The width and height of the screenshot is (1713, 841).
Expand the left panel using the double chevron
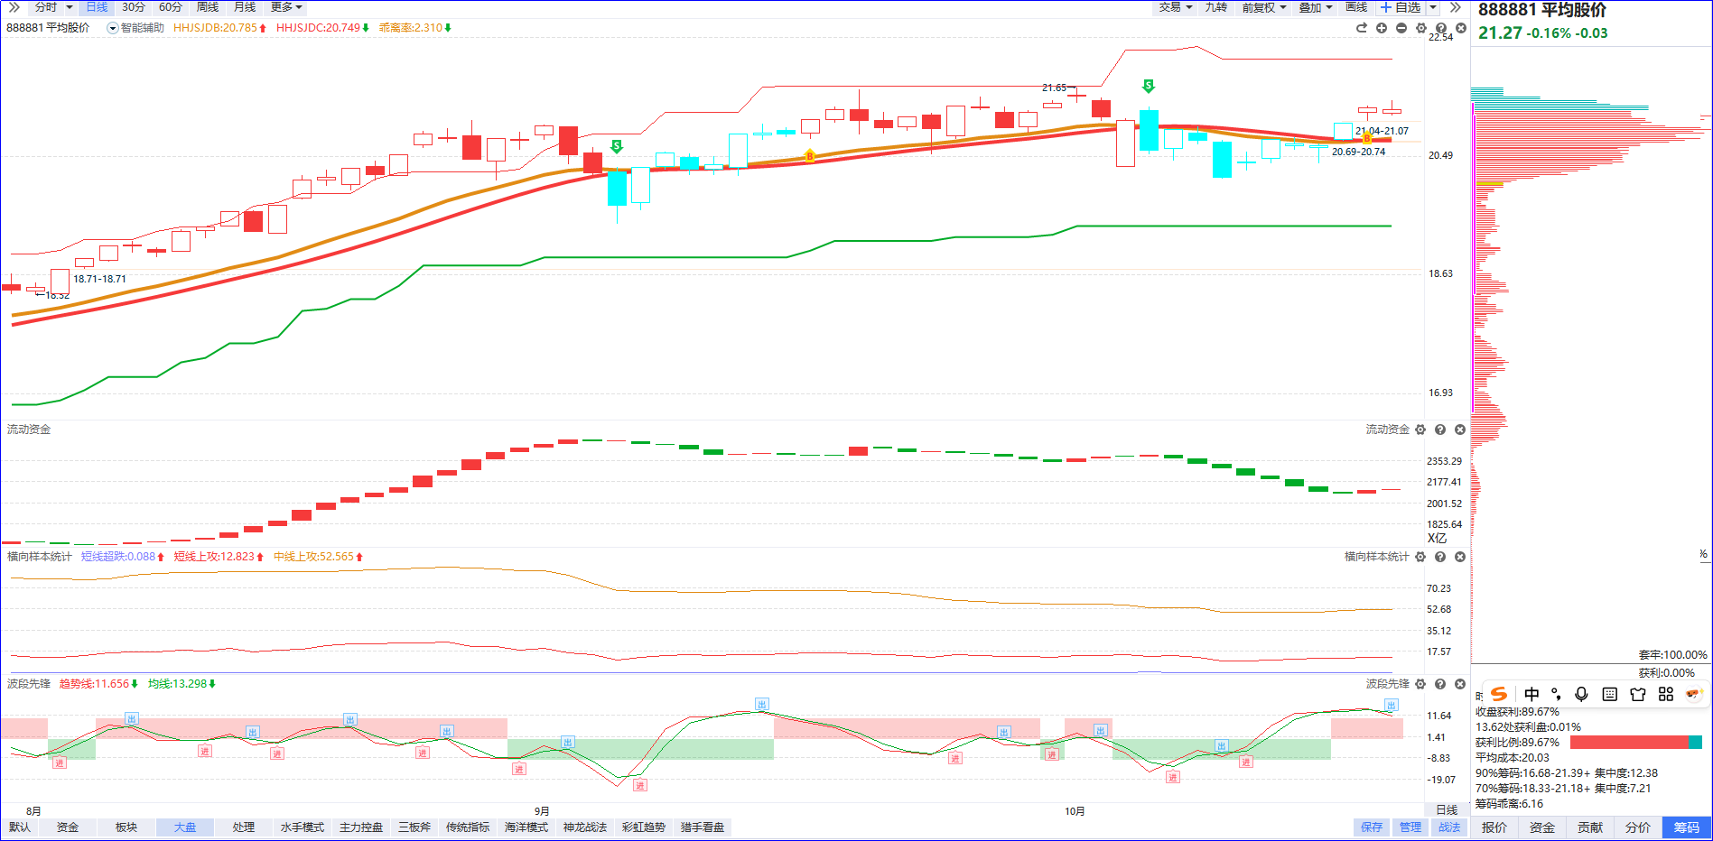(x=14, y=7)
